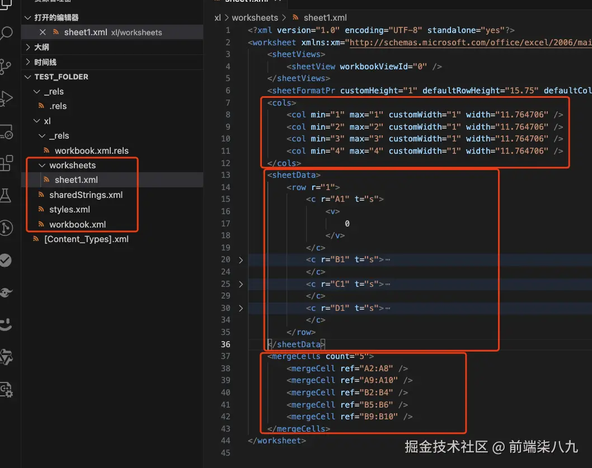Click the <sheetData> opening tag
The width and height of the screenshot is (592, 468).
click(x=294, y=175)
